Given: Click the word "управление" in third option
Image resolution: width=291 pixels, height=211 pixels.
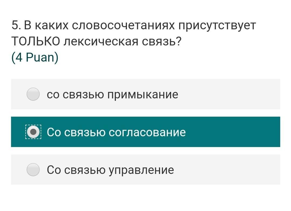Looking at the screenshot, I should tap(141, 170).
